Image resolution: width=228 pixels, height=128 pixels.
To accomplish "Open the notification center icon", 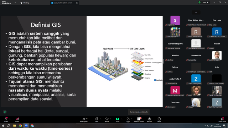I will (224, 126).
